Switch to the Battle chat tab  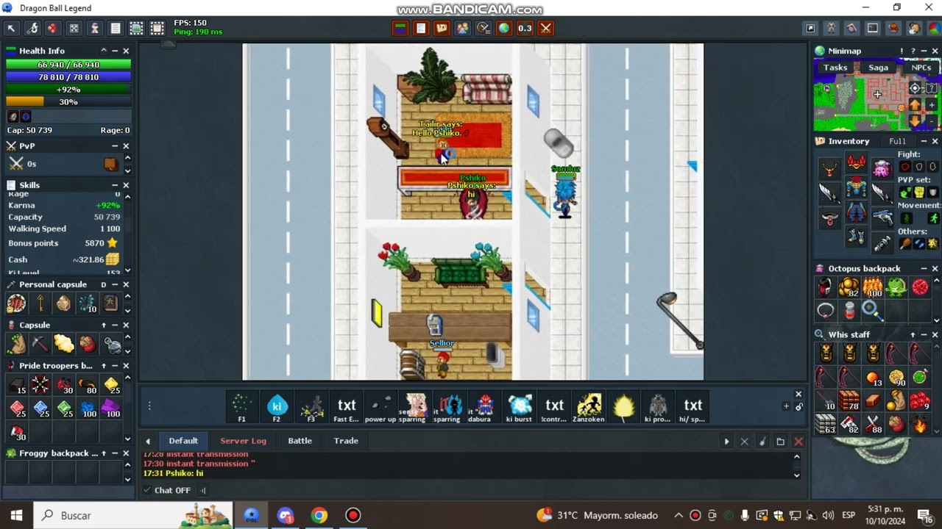coord(300,441)
